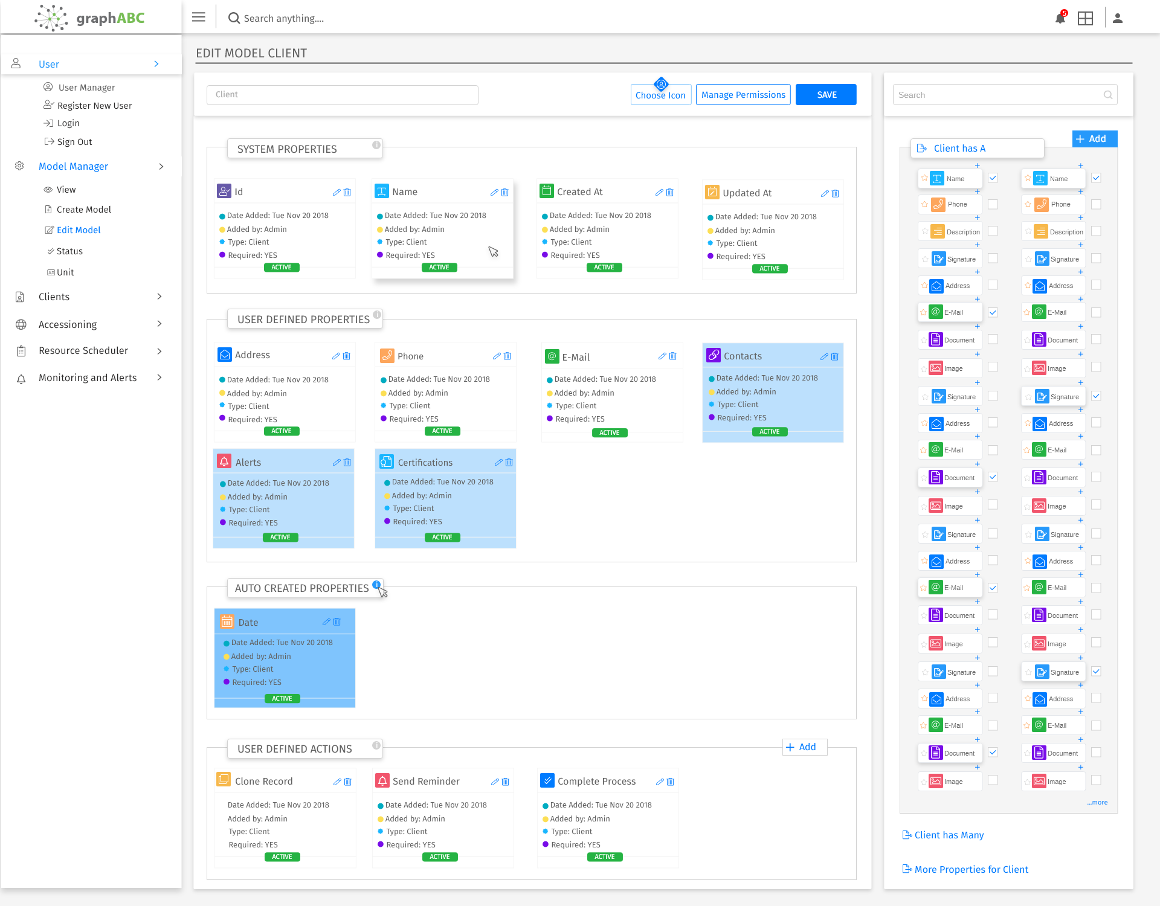Select Sign Out in the sidebar

pos(68,142)
